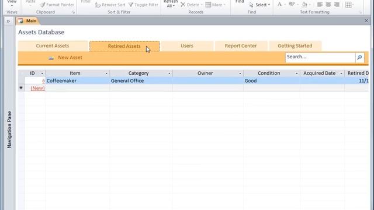Switch to the Current Assets tab
Image resolution: width=374 pixels, height=210 pixels.
(53, 46)
